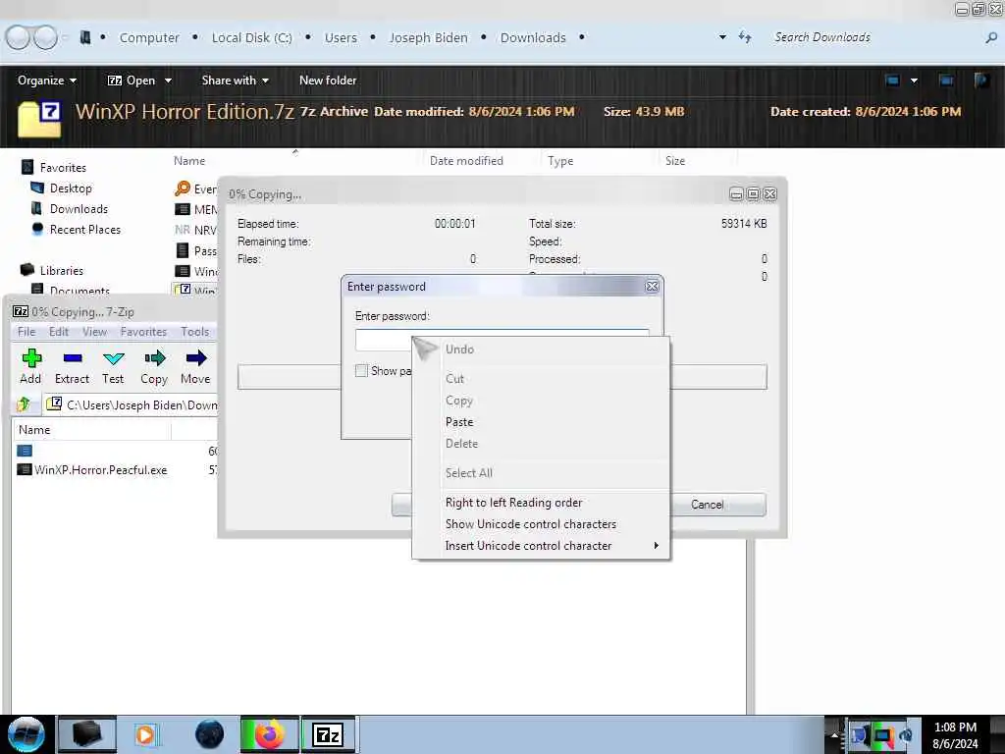Click the blue globe taskbar icon
Image resolution: width=1005 pixels, height=754 pixels.
coord(209,734)
